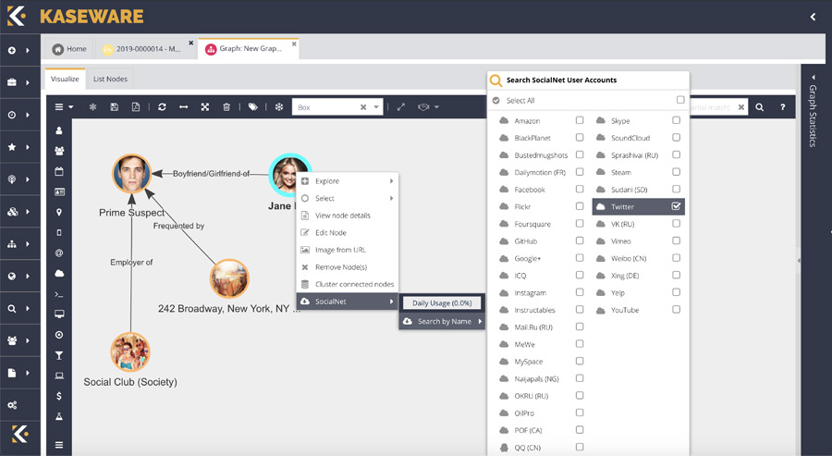Click the 242 Broadway location node
This screenshot has width=832, height=456.
coord(229,278)
